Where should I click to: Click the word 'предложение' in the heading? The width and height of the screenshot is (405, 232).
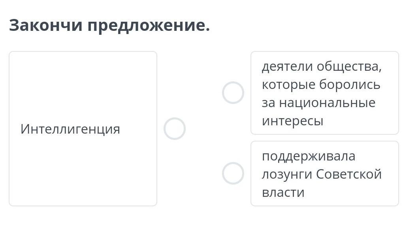pyautogui.click(x=146, y=26)
